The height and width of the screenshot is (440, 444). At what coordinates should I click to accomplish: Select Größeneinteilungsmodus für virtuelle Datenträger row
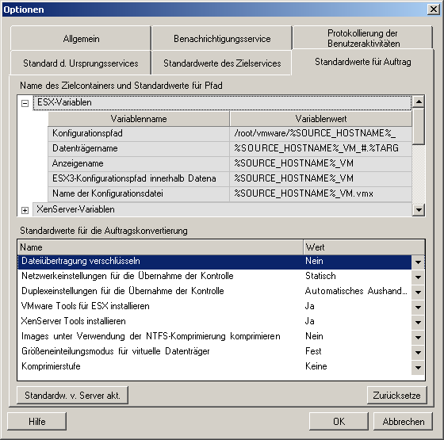215,351
